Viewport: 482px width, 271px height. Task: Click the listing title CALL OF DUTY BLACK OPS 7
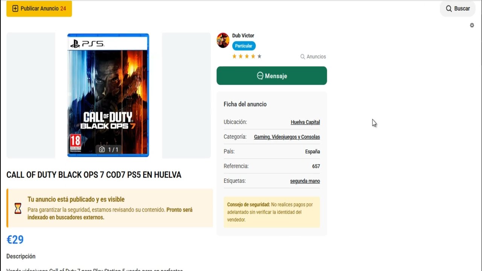(94, 175)
